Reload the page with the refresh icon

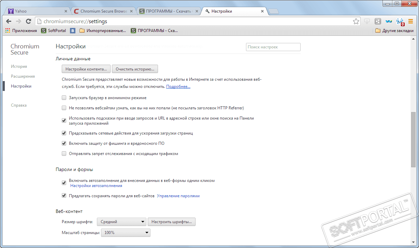[29, 21]
